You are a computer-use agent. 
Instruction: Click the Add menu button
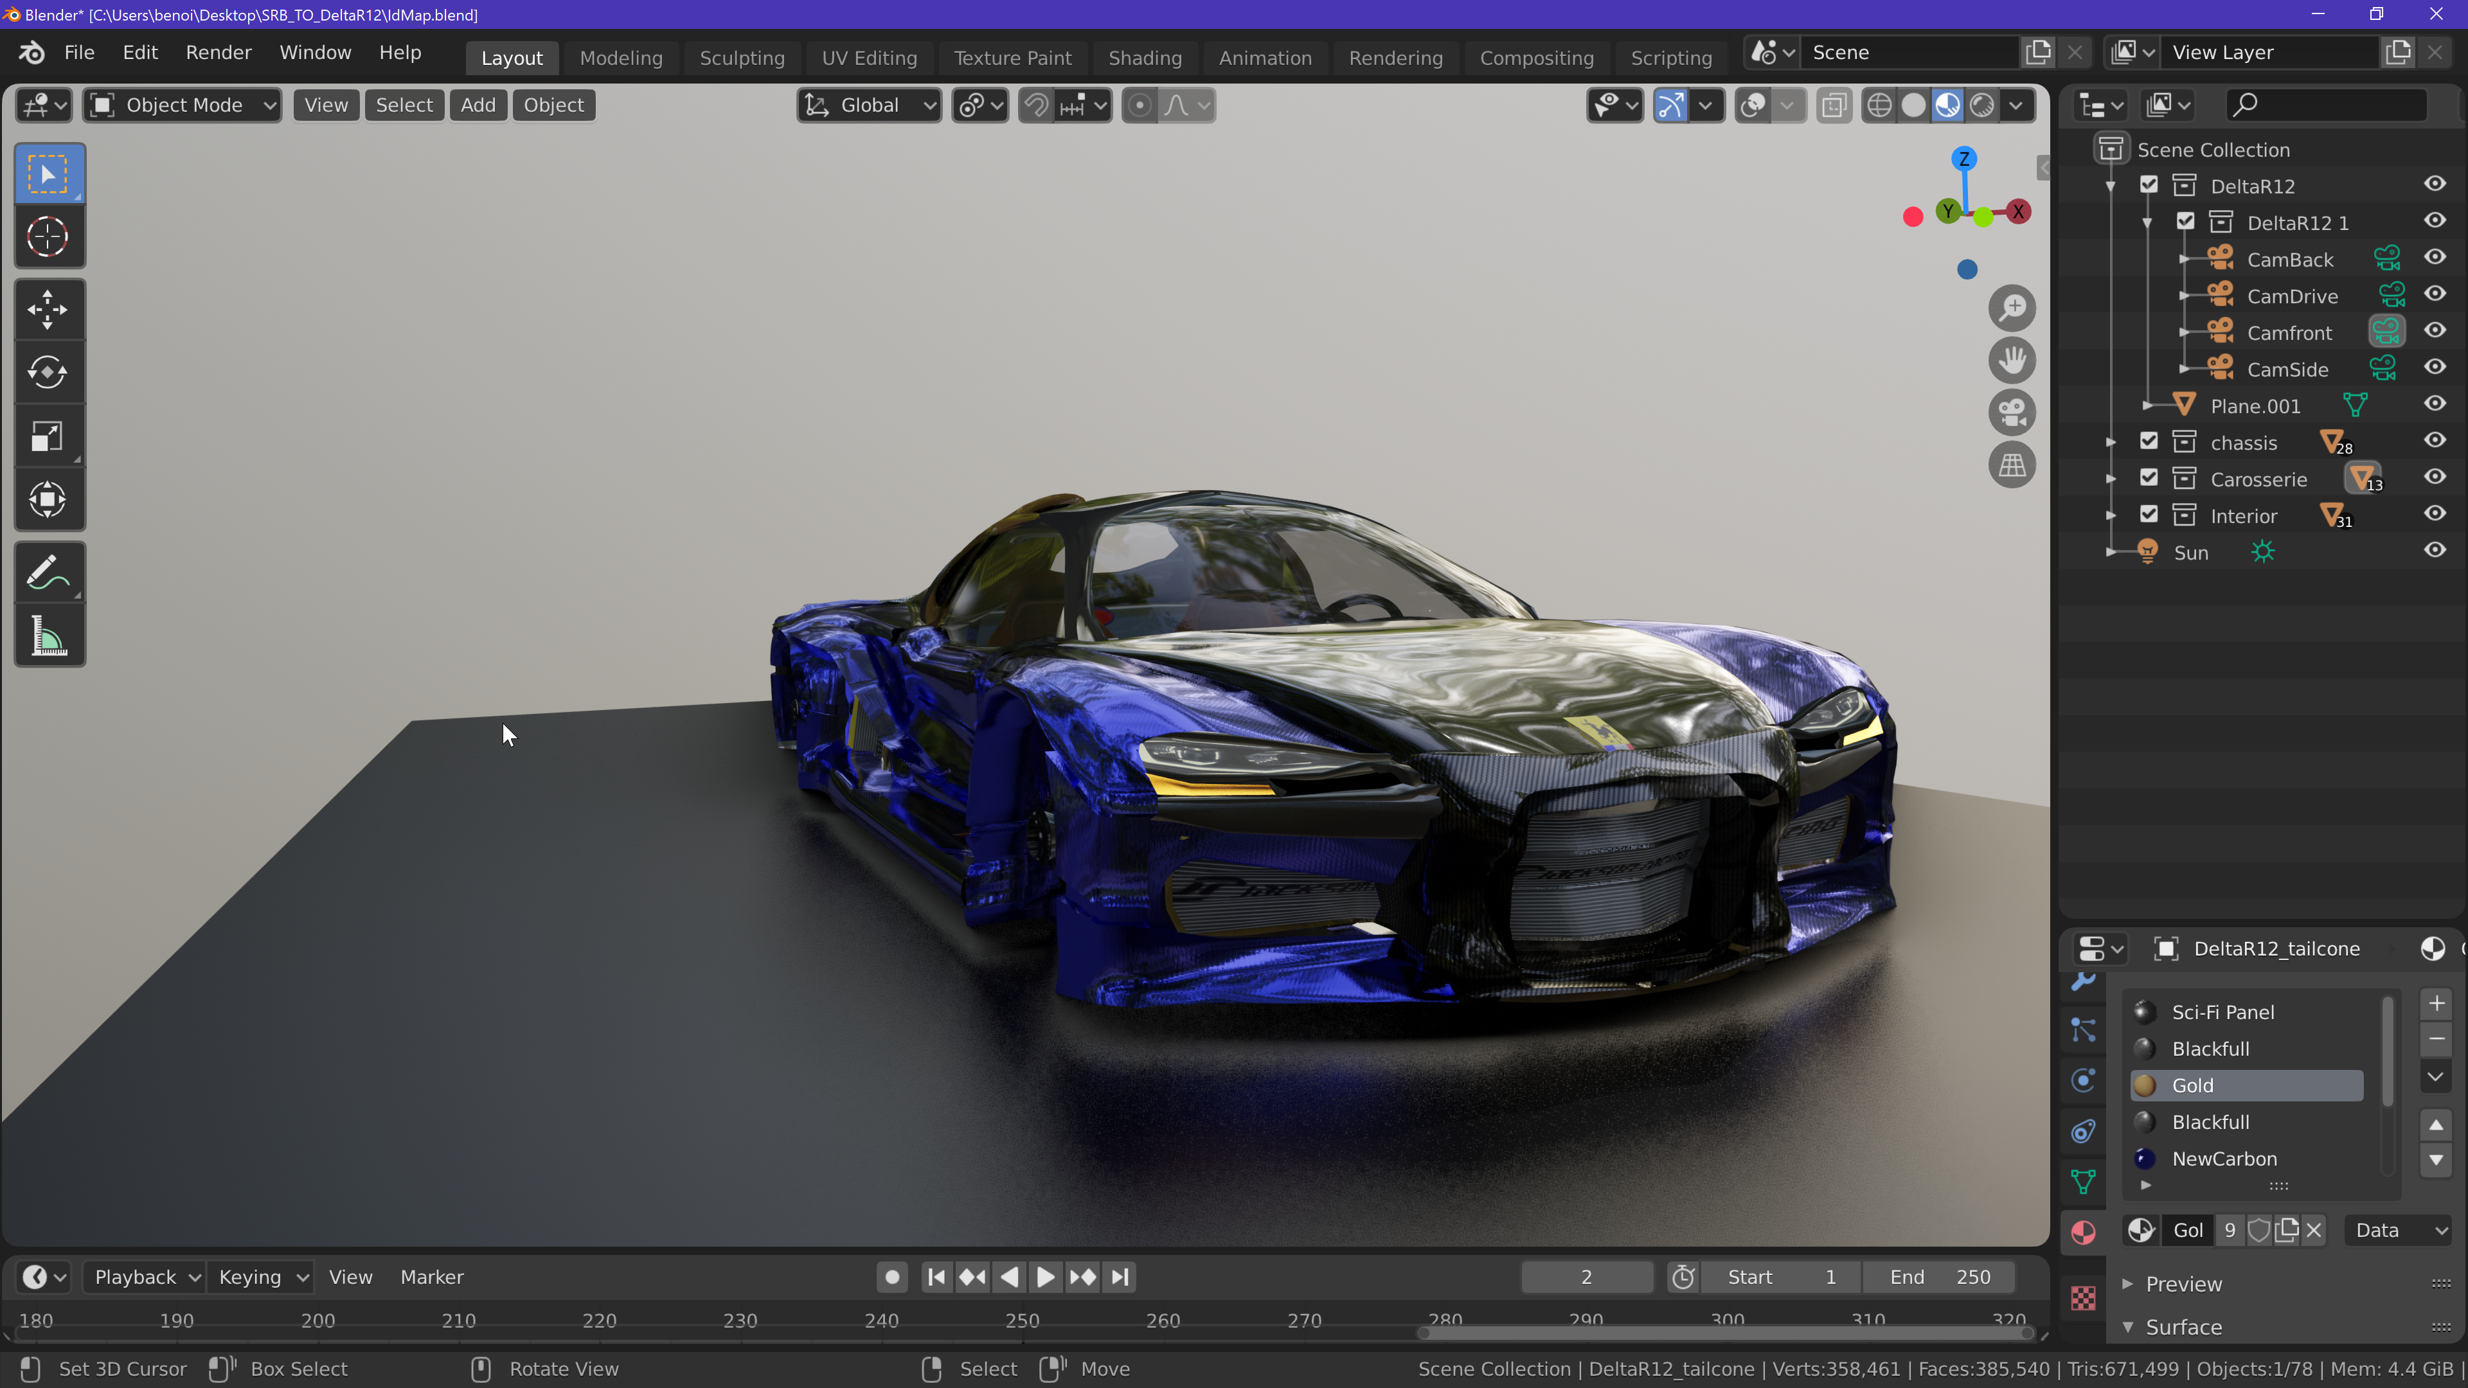[x=477, y=105]
